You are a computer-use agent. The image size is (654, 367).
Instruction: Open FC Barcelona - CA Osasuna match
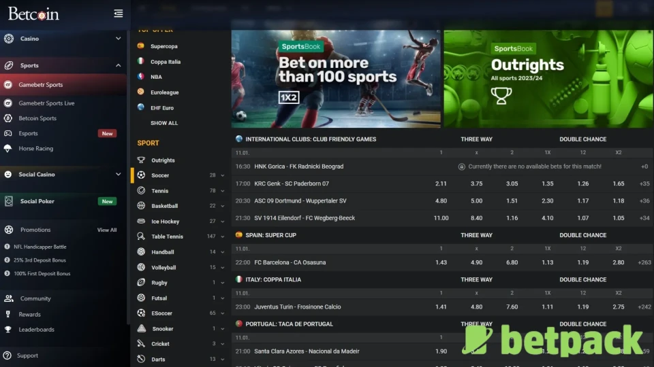click(290, 262)
